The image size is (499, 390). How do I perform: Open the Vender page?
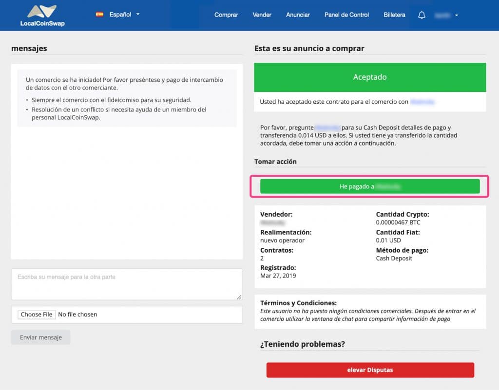262,15
